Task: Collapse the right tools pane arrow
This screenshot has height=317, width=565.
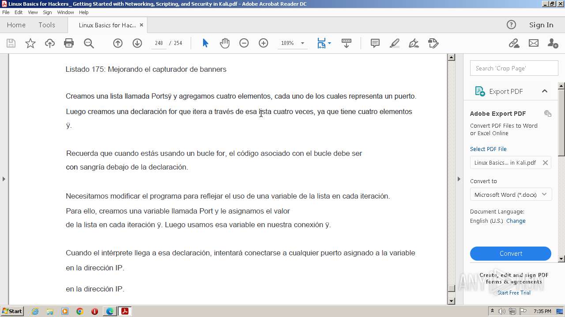Action: coord(459,179)
